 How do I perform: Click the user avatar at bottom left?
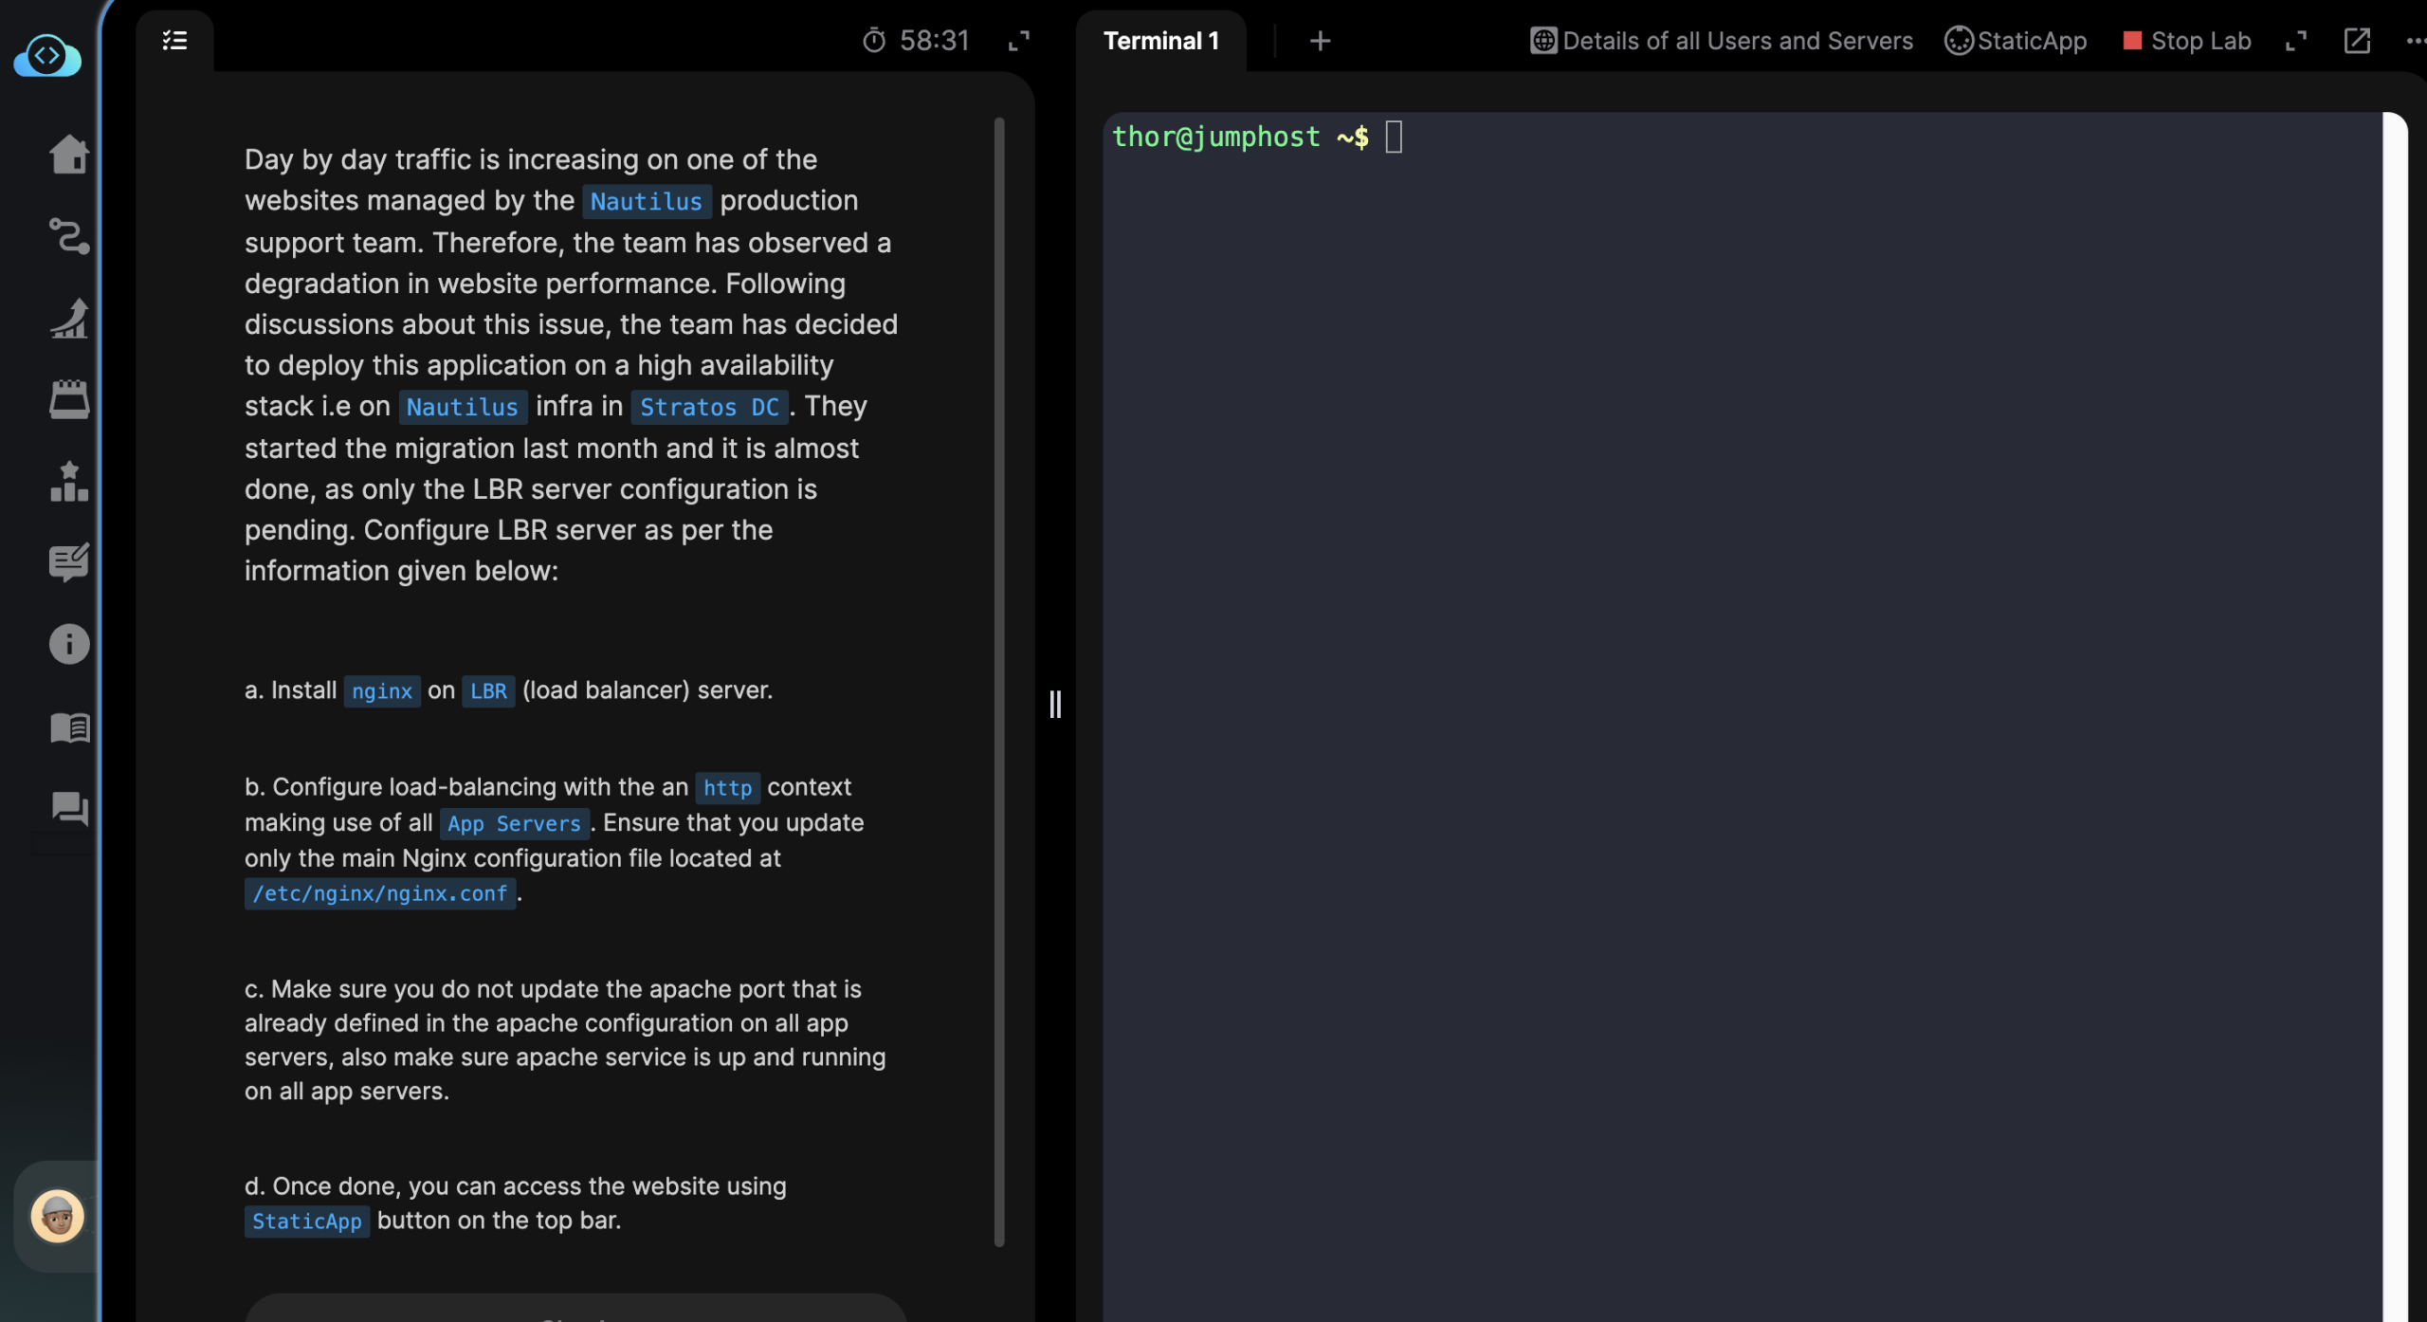[x=57, y=1216]
